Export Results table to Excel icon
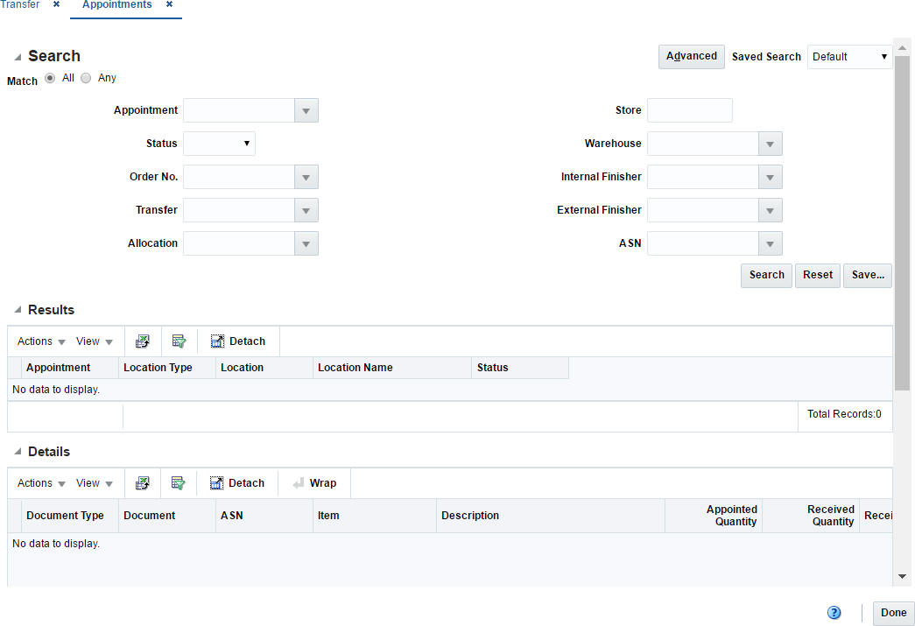The image size is (915, 626). click(143, 341)
